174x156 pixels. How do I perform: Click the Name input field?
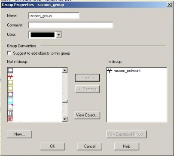click(x=54, y=16)
